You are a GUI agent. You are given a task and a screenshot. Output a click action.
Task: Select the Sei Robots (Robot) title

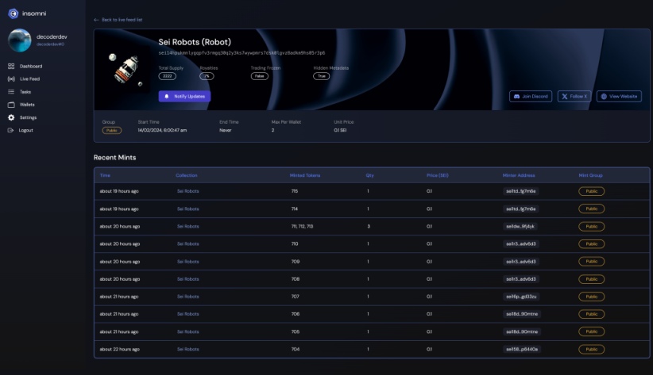(x=195, y=42)
